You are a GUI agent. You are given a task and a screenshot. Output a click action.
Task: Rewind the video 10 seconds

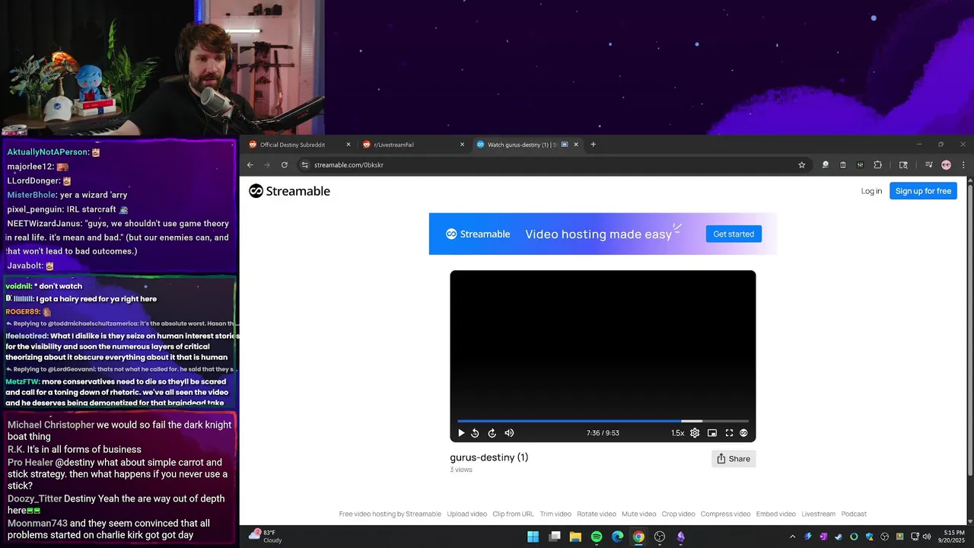(x=475, y=433)
